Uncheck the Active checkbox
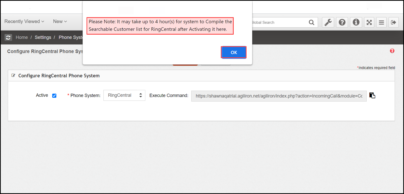Viewport: 404px width, 194px height. click(54, 95)
